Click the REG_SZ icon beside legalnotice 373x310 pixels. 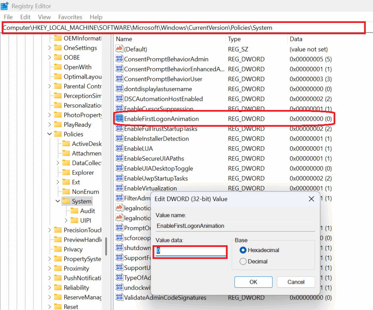coord(119,208)
